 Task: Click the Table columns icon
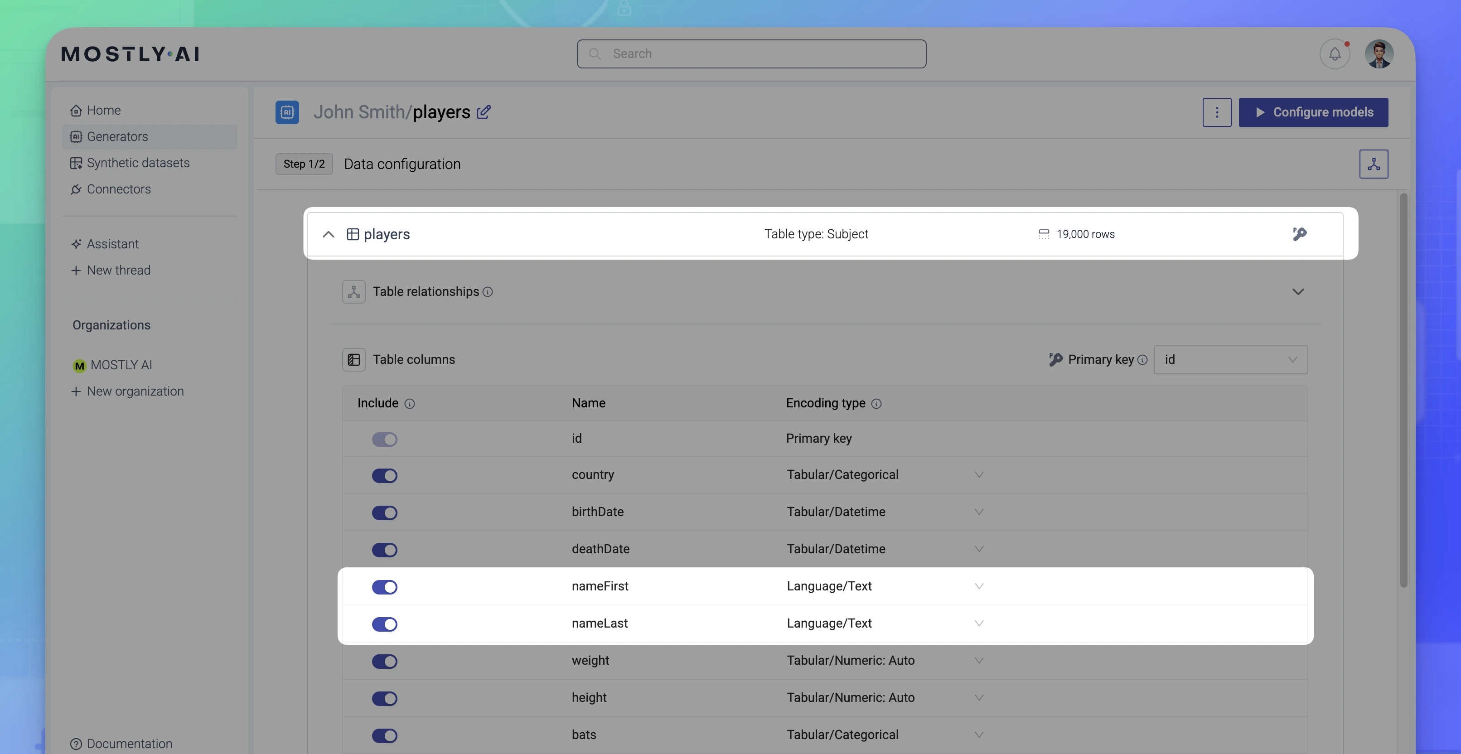click(353, 360)
